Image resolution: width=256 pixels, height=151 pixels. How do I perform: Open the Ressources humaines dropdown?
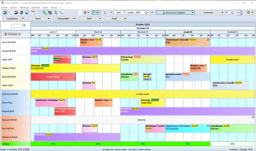coord(175,12)
